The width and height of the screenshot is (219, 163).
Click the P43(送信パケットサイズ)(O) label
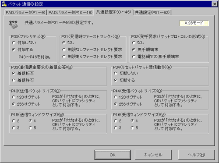point(36,91)
